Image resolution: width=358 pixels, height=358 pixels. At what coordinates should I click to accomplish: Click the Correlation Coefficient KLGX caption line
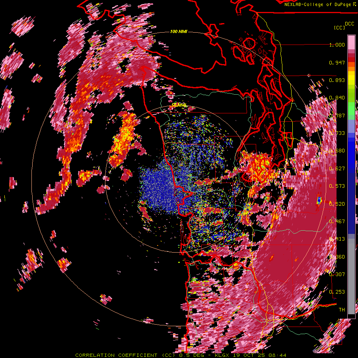point(181,355)
